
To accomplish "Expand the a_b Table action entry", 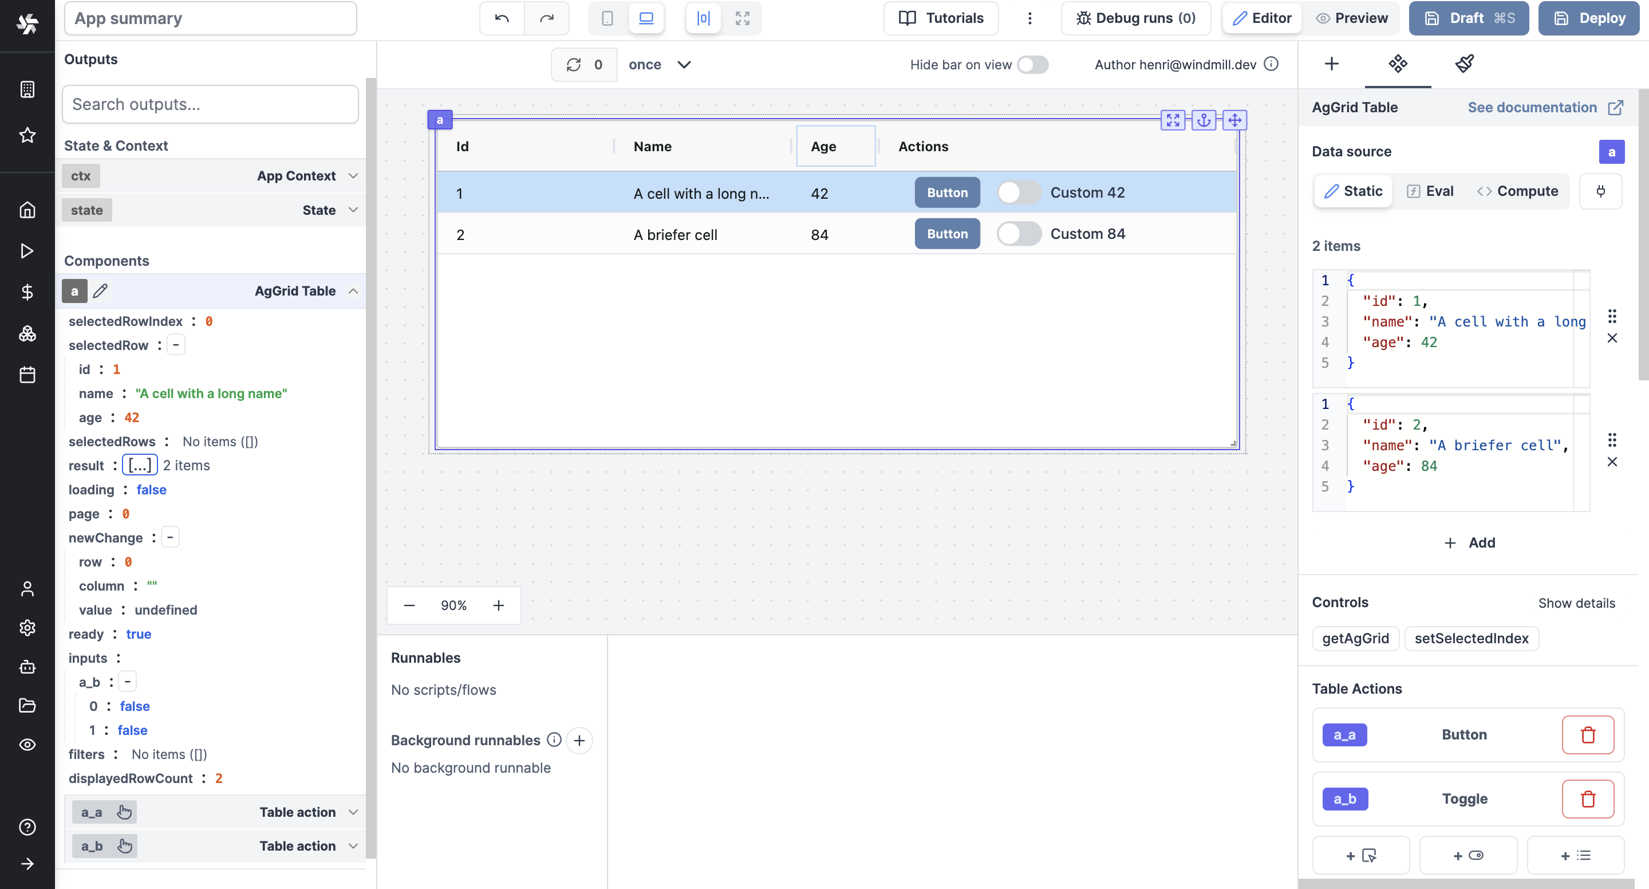I will click(354, 845).
